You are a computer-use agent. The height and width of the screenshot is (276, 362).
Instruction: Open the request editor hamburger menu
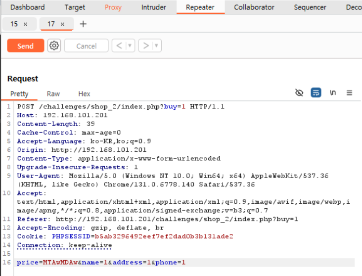point(349,92)
